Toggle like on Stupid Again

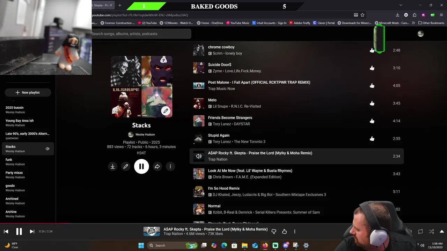coord(372,139)
